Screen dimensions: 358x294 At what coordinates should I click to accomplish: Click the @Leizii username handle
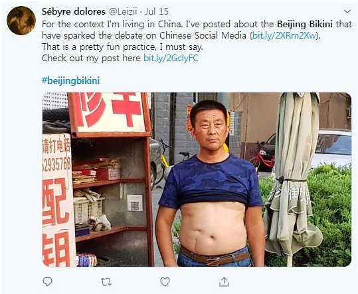coord(123,11)
